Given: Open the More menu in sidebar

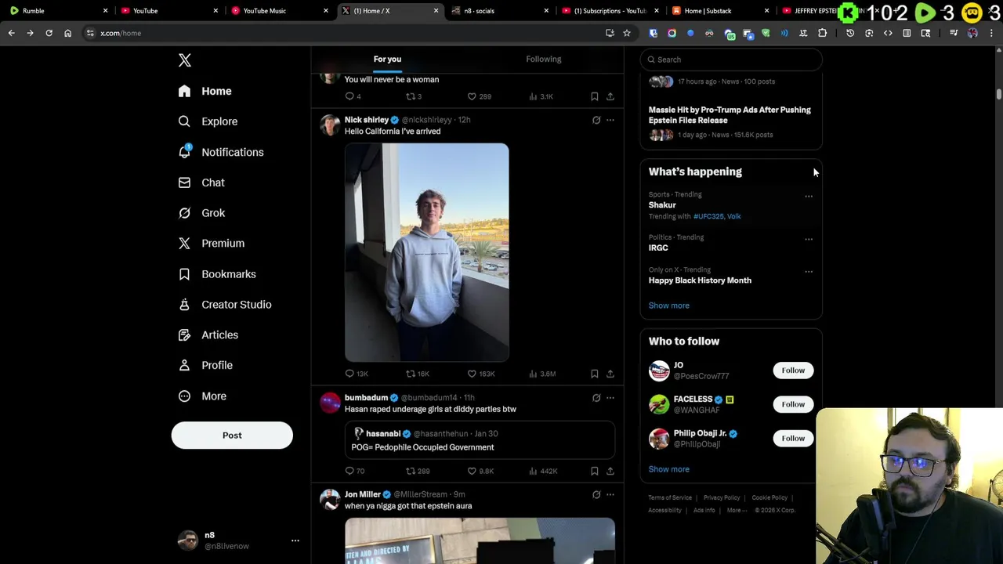Looking at the screenshot, I should pyautogui.click(x=202, y=396).
